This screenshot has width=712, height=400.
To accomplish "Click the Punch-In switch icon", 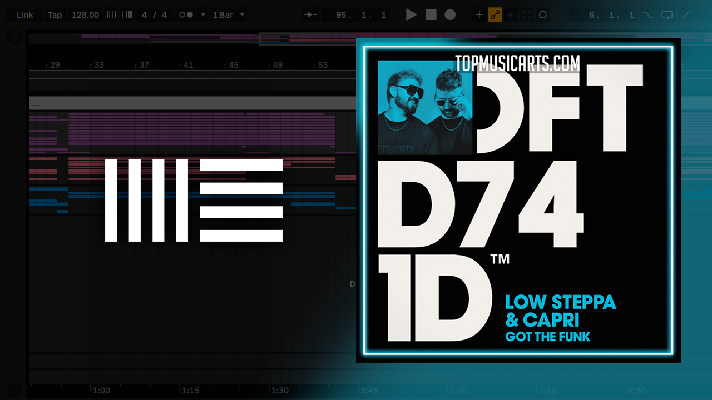I will [647, 15].
